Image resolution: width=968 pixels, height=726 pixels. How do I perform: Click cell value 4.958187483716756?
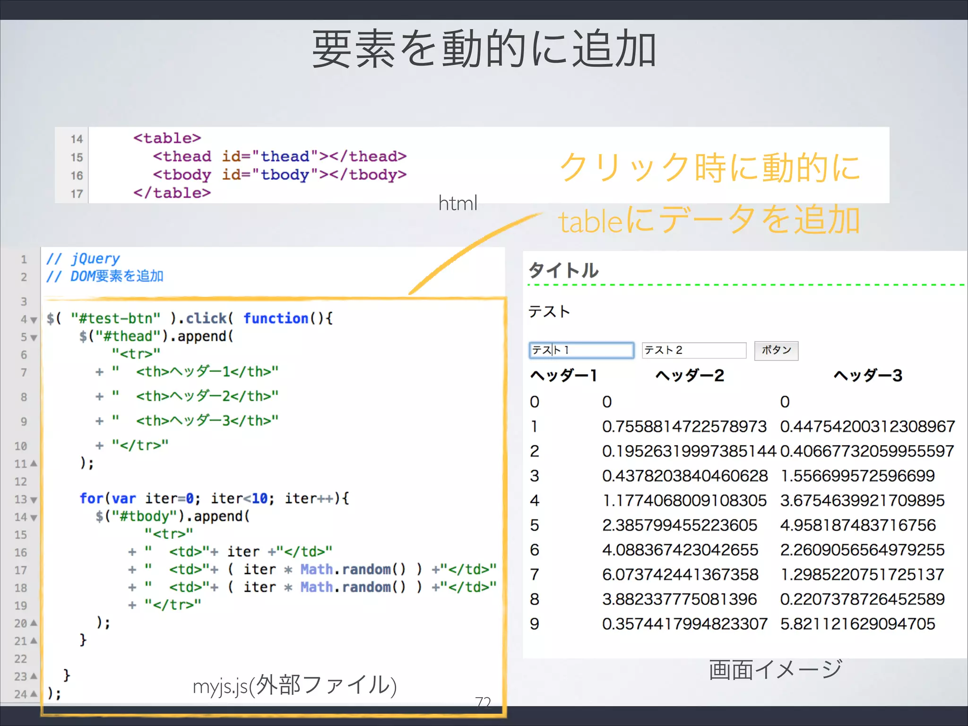pos(858,525)
